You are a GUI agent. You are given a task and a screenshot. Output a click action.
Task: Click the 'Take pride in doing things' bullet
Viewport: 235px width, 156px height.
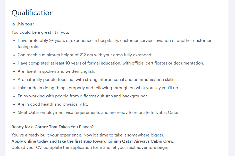98,88
